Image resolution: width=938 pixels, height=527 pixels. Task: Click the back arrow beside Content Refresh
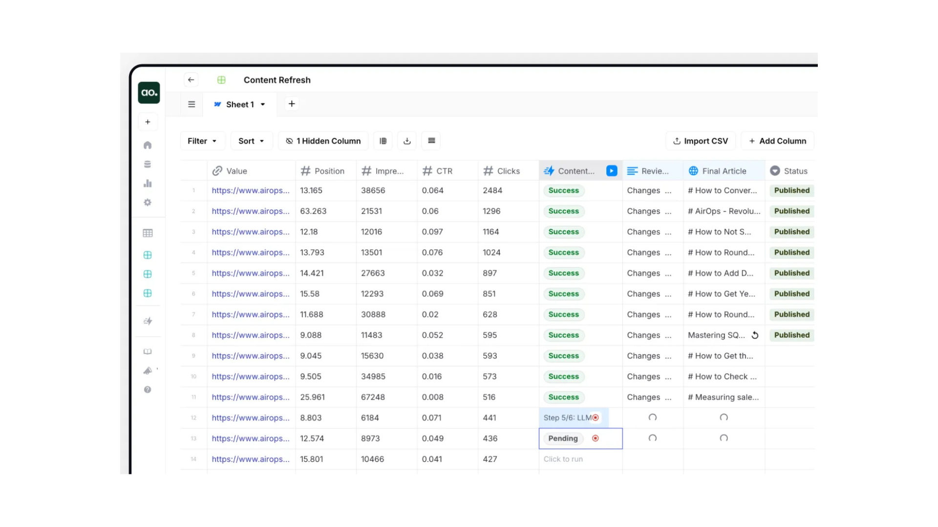(191, 80)
